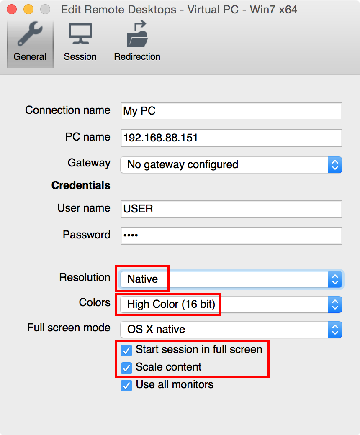Open the General settings panel
360x435 pixels.
(x=30, y=40)
